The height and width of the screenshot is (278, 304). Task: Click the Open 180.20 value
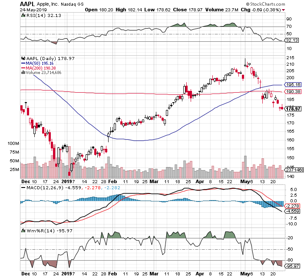click(99, 10)
